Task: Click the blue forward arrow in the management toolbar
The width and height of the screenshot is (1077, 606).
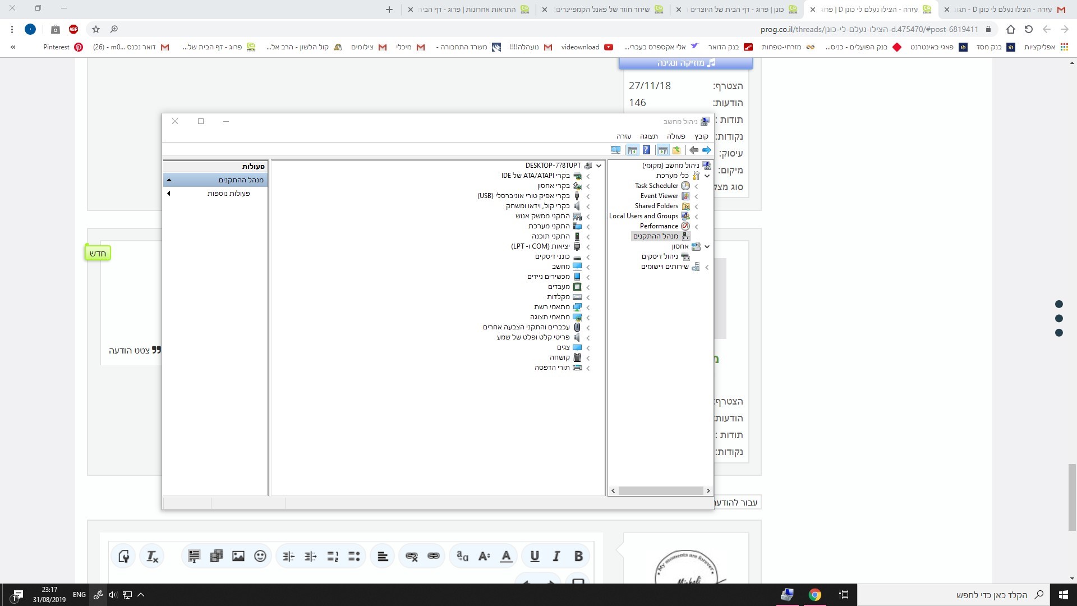Action: (706, 150)
